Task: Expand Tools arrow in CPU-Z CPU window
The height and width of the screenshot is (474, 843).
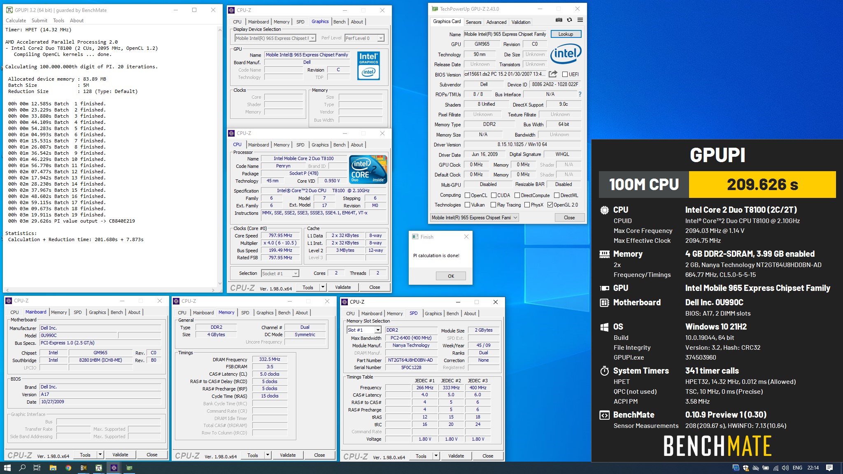Action: click(323, 287)
